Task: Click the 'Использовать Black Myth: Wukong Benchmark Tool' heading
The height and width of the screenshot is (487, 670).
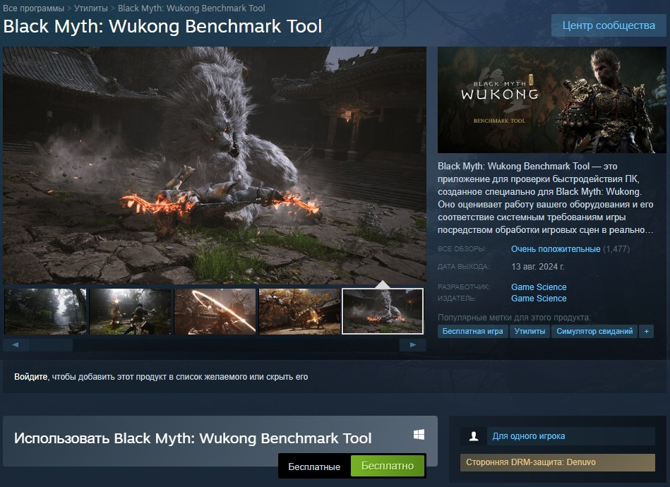Action: (x=193, y=438)
